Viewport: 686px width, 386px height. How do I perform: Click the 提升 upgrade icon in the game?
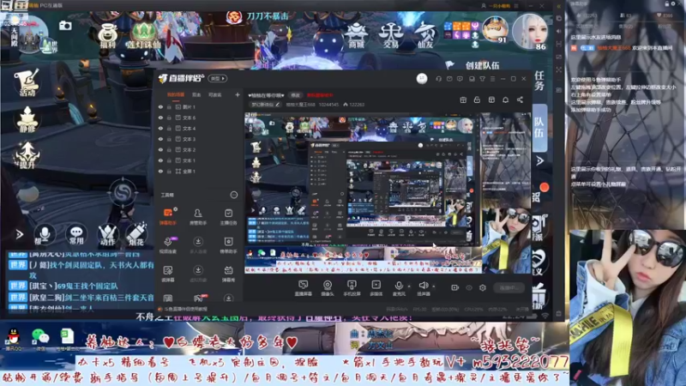click(27, 155)
